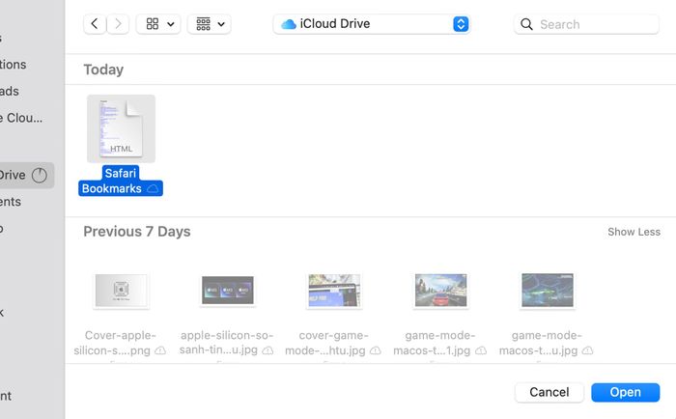Select game-mode-macos-t...1.jpg thumbnail
Viewport: 676px width, 419px height.
click(x=440, y=290)
